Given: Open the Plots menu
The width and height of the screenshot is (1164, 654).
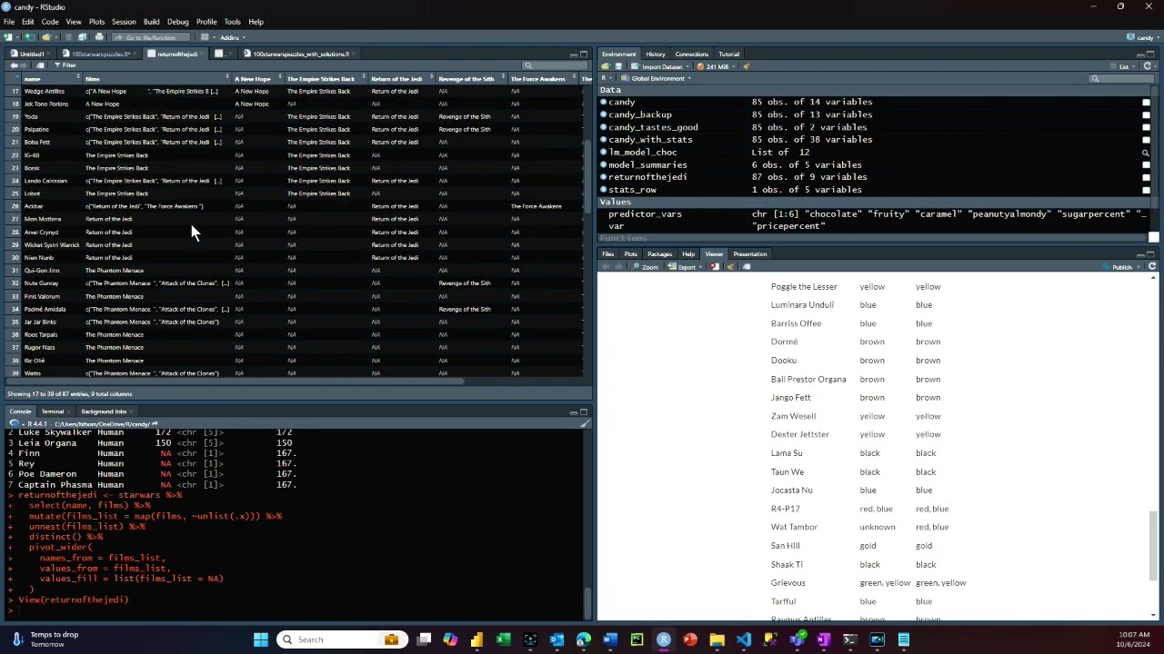Looking at the screenshot, I should click(x=96, y=22).
